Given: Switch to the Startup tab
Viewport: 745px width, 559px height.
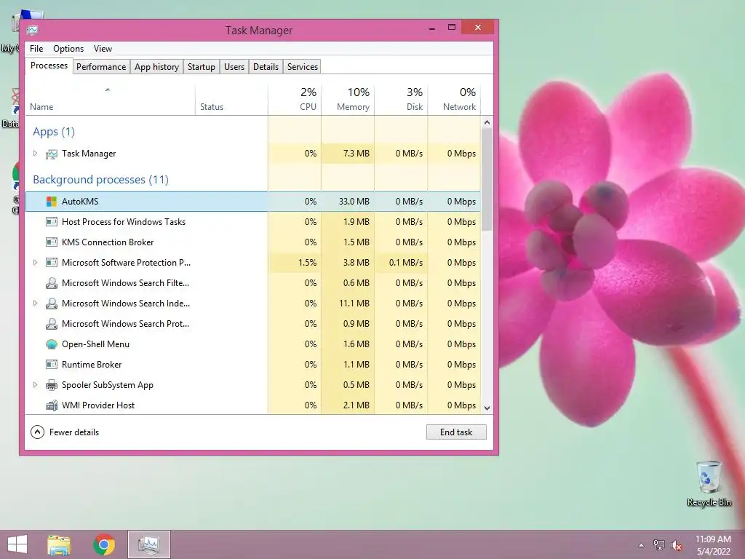Looking at the screenshot, I should point(202,67).
